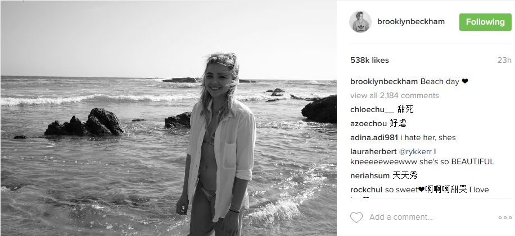This screenshot has width=515, height=236.
Task: Click the 23h post timestamp
Action: pos(504,60)
